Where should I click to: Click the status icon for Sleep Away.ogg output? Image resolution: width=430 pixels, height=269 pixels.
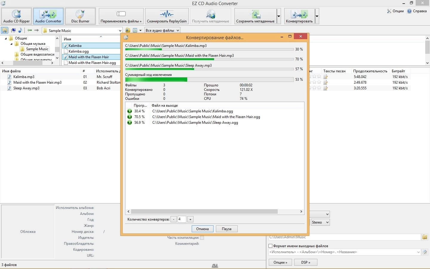[130, 123]
